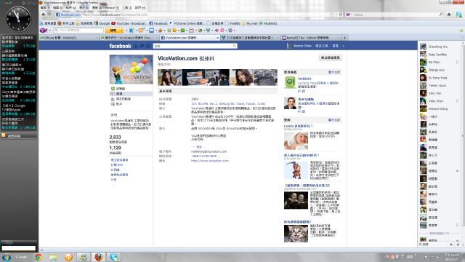
Task: Open the first photo in the photo strip
Action: coord(169,77)
